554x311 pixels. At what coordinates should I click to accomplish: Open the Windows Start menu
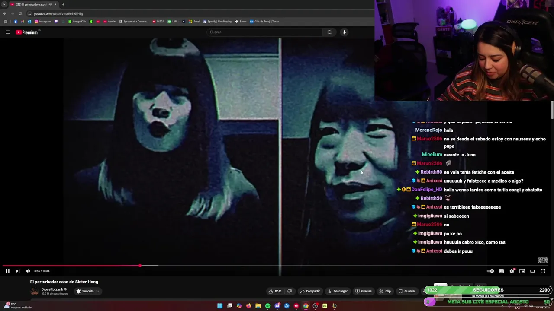220,306
